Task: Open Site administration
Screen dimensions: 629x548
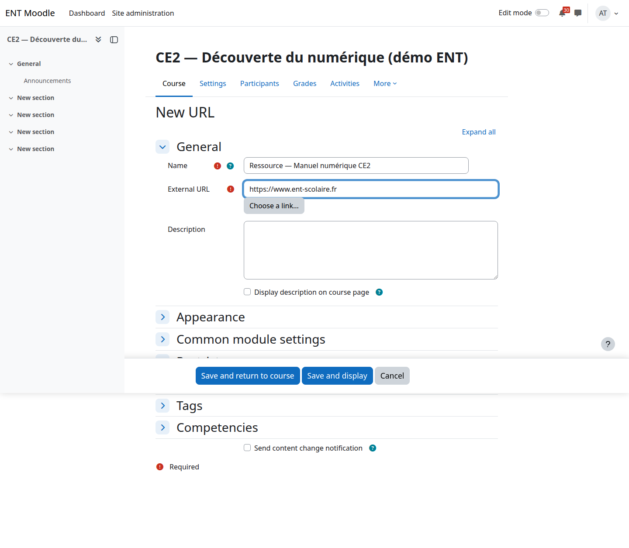Action: tap(143, 13)
